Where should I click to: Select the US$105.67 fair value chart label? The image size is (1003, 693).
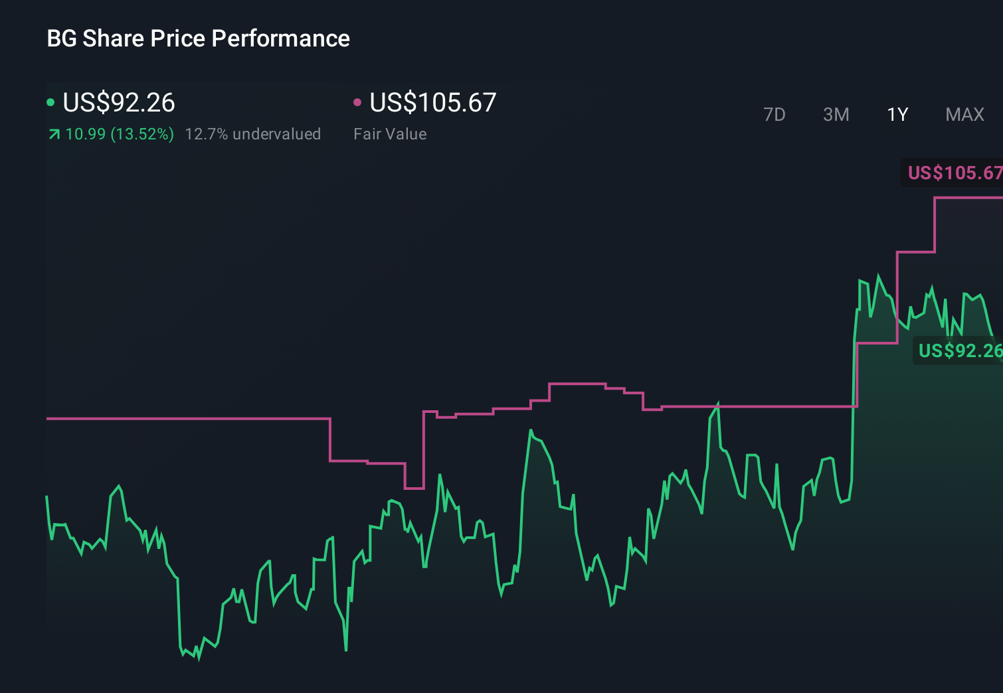click(x=955, y=174)
